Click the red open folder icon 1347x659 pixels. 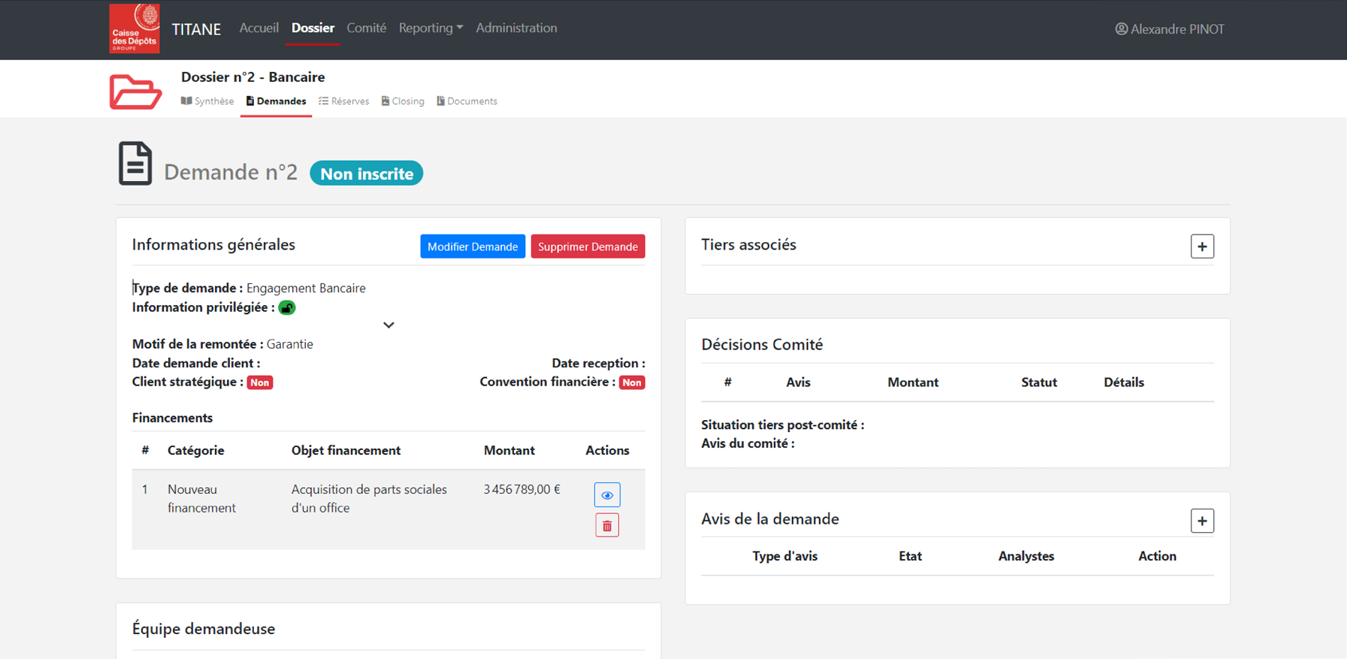pyautogui.click(x=135, y=92)
